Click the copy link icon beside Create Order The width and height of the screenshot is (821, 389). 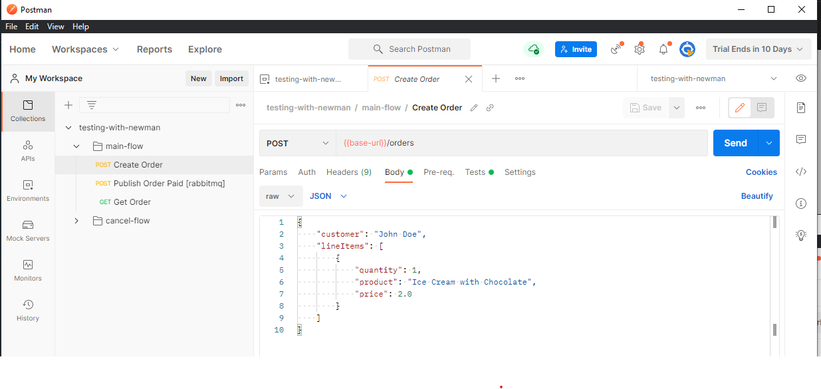(x=490, y=108)
